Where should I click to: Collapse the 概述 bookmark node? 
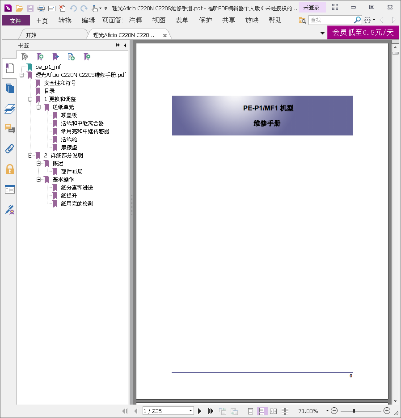click(38, 164)
